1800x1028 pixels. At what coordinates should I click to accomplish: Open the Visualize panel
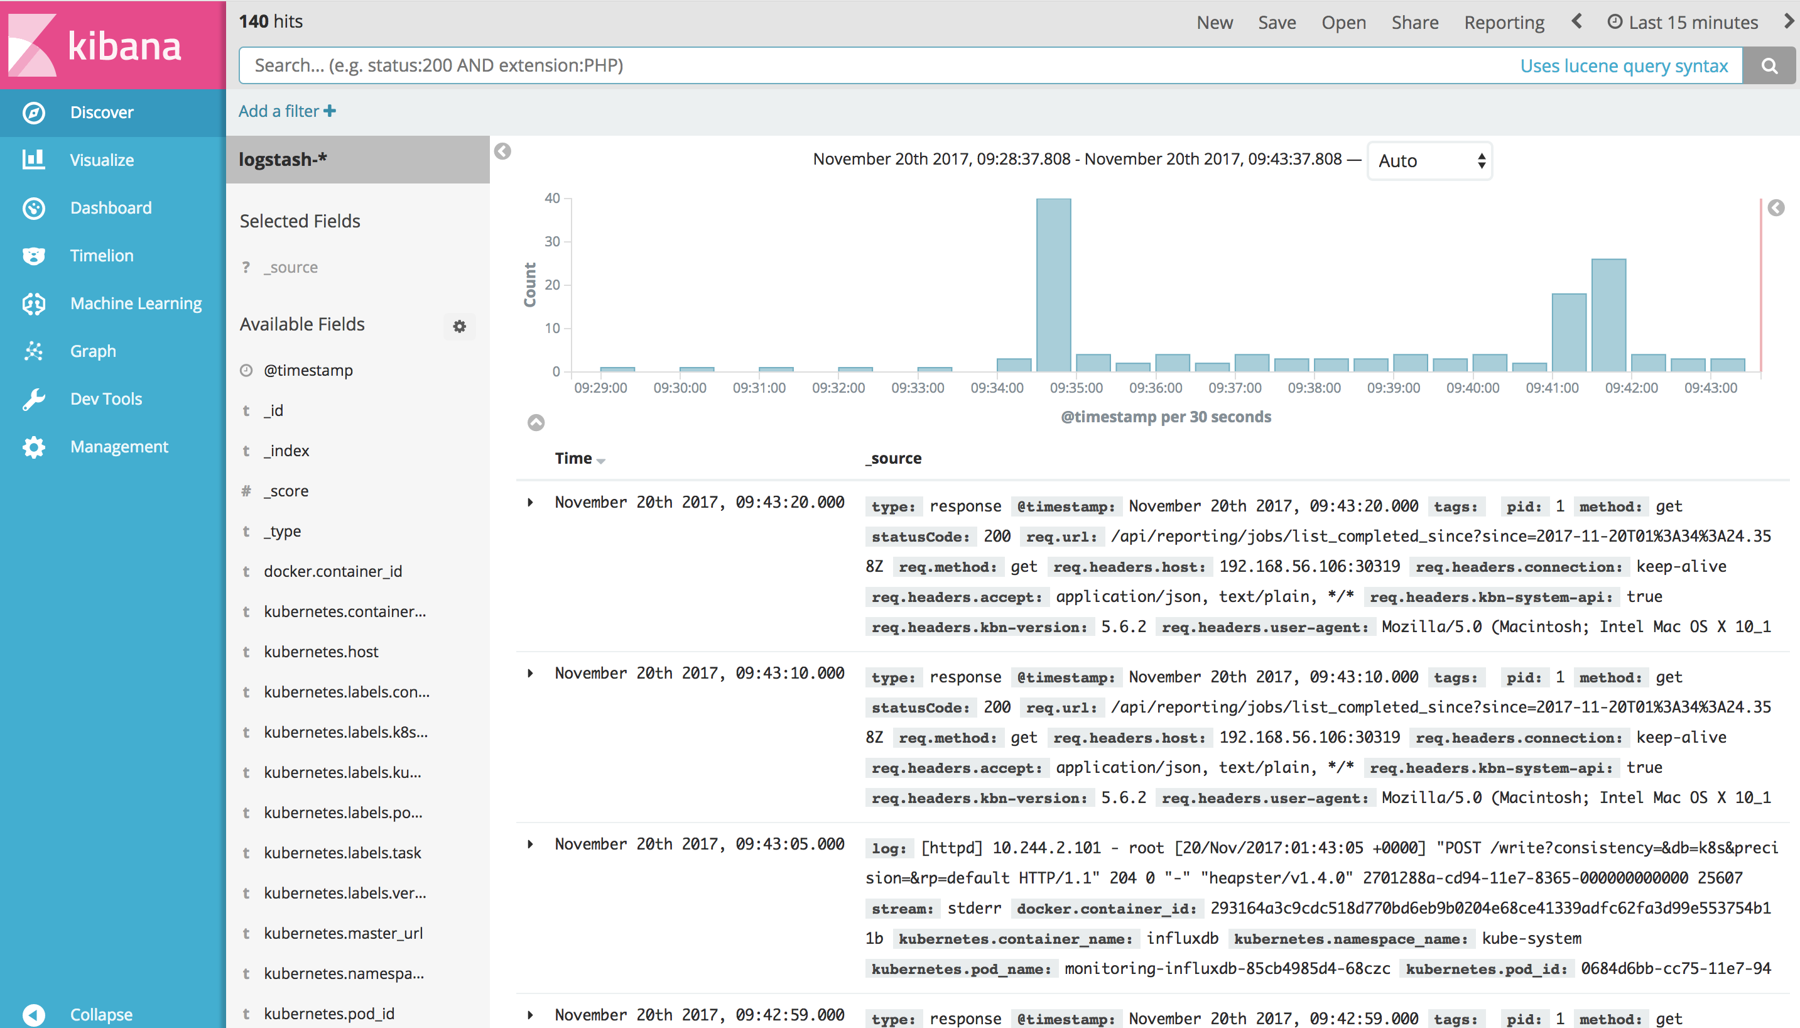(x=104, y=160)
